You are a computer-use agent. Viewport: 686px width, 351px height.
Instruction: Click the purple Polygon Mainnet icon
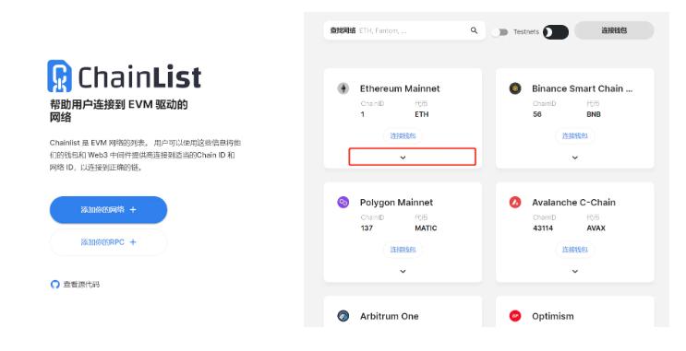pyautogui.click(x=343, y=202)
